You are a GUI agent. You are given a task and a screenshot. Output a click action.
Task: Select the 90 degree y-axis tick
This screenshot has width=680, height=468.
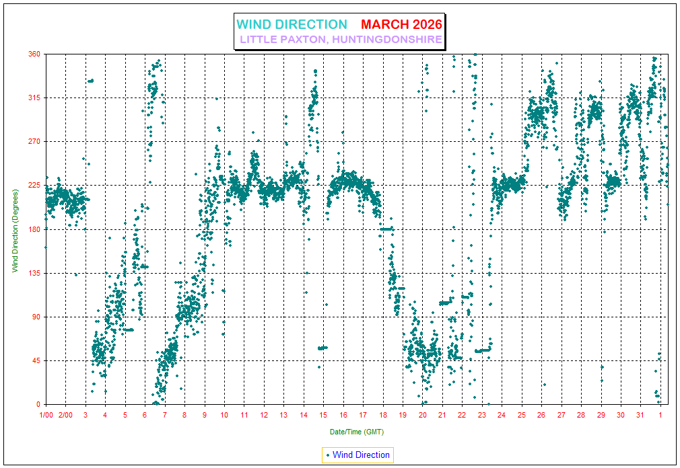35,317
